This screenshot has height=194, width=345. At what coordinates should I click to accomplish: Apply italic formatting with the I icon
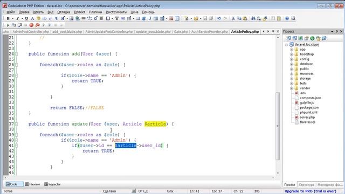(18, 19)
